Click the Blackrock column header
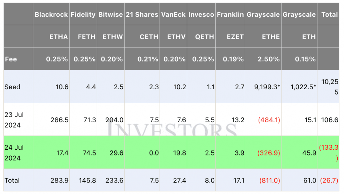344x194 pixels. (x=51, y=14)
